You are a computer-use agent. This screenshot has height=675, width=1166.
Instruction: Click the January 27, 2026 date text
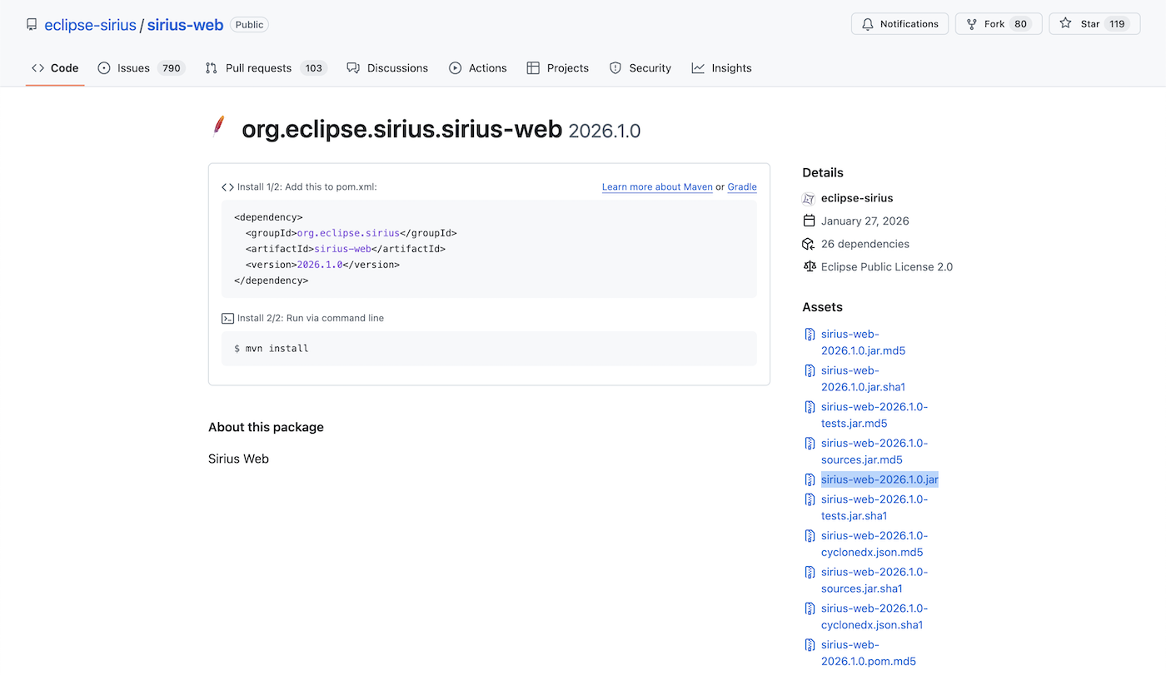pos(865,221)
